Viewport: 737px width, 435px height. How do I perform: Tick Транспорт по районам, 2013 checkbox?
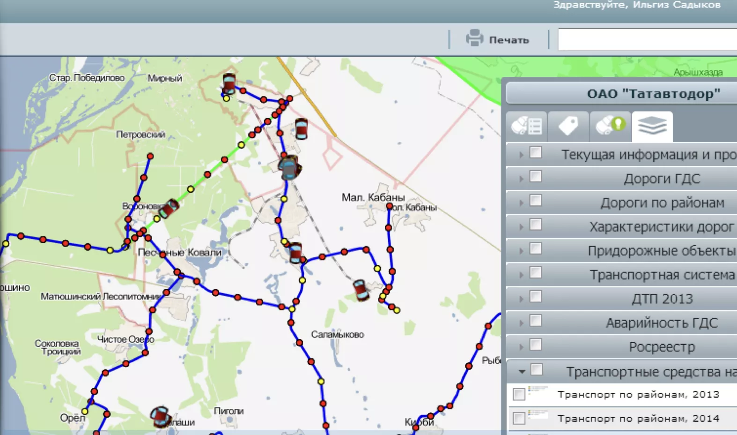[519, 394]
